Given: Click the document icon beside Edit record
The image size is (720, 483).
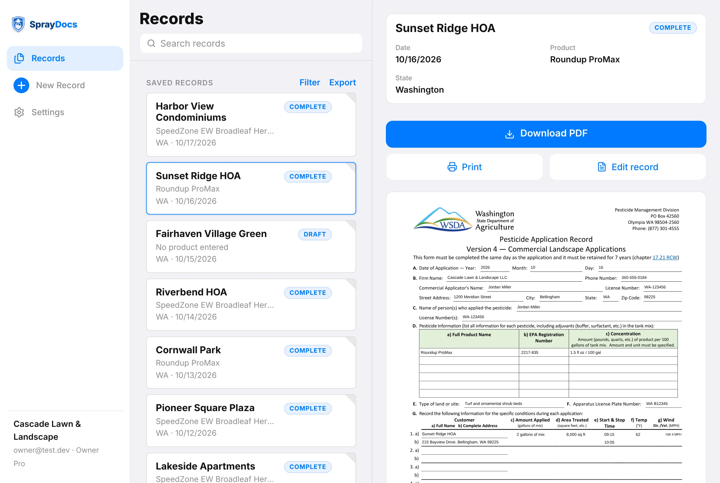Looking at the screenshot, I should pos(602,167).
